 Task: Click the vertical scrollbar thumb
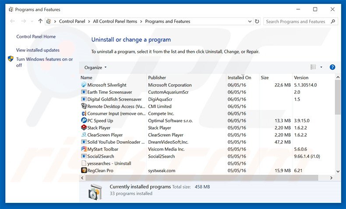pyautogui.click(x=338, y=97)
